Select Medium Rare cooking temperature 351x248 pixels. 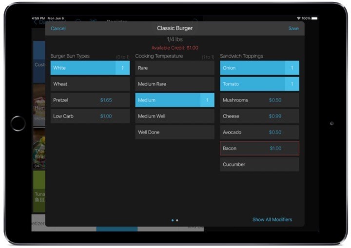175,84
